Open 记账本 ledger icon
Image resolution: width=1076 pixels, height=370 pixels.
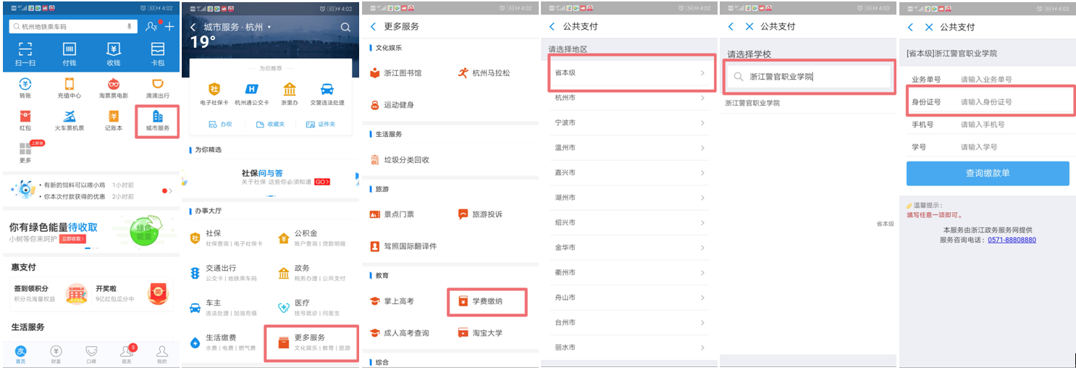pyautogui.click(x=114, y=116)
